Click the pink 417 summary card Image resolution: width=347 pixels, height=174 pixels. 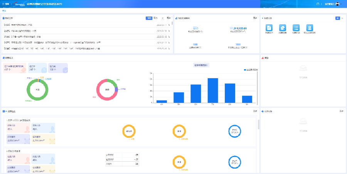pos(14,68)
